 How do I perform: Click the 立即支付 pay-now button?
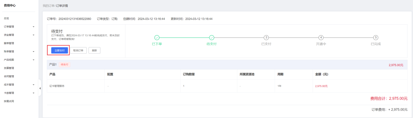[60, 50]
